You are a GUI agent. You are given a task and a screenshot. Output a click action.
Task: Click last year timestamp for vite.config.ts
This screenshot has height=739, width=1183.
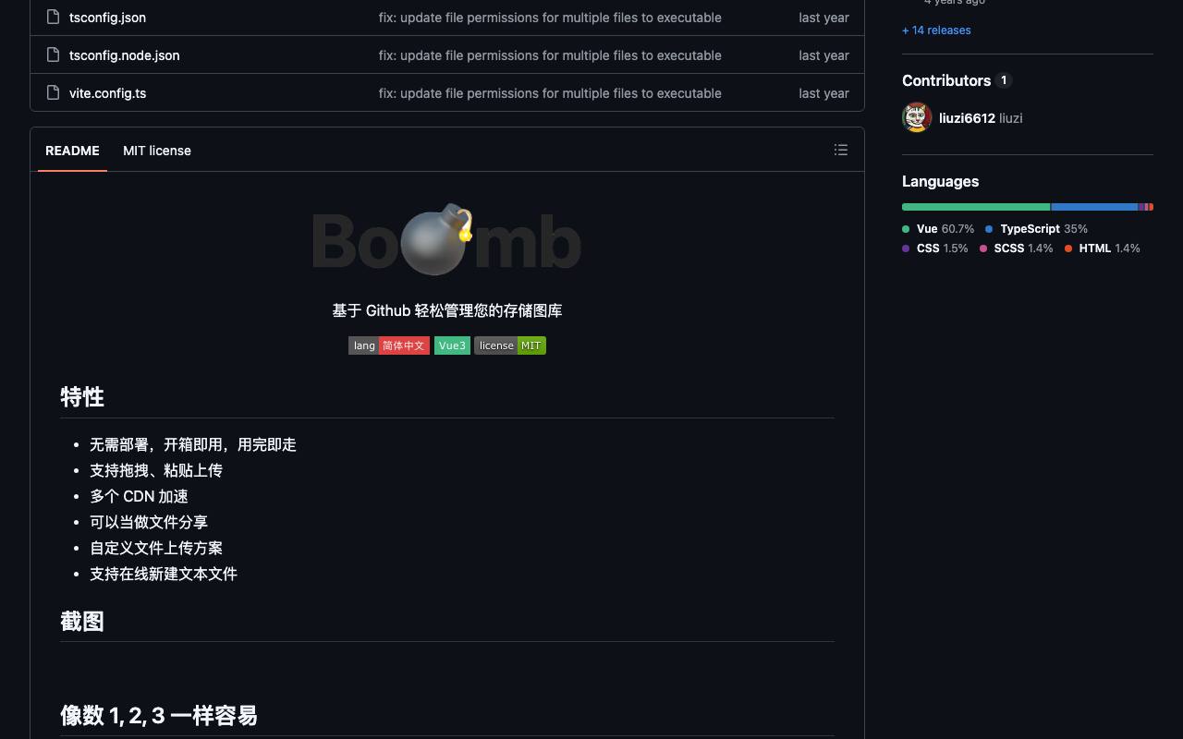823,92
